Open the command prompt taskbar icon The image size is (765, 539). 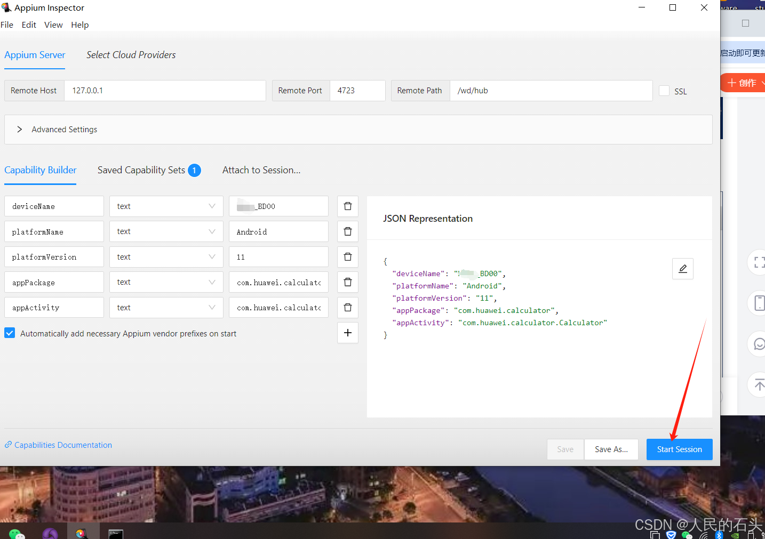click(116, 534)
